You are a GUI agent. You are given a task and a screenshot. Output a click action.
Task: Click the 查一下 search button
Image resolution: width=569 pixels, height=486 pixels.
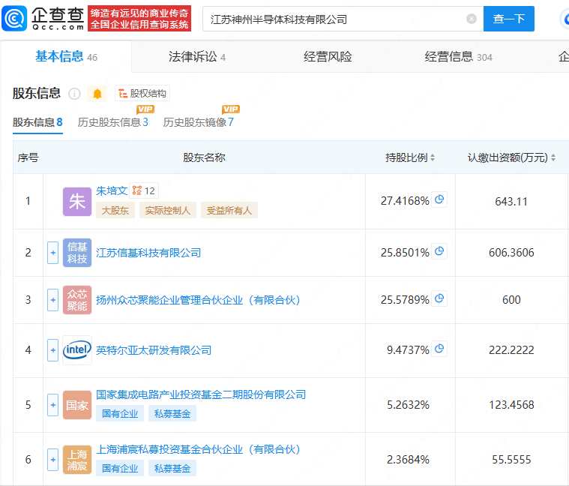(x=509, y=19)
